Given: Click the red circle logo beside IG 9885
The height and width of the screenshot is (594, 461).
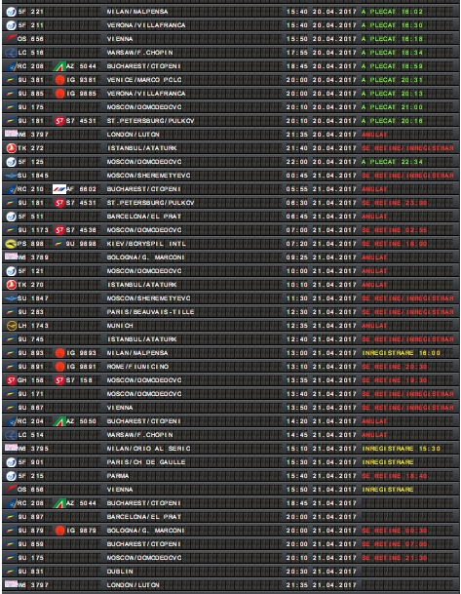Looking at the screenshot, I should coord(59,94).
